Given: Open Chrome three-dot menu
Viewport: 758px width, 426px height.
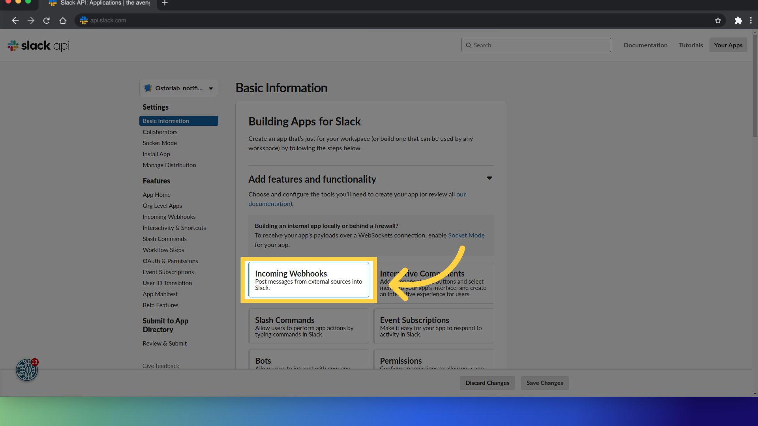Looking at the screenshot, I should click(750, 21).
